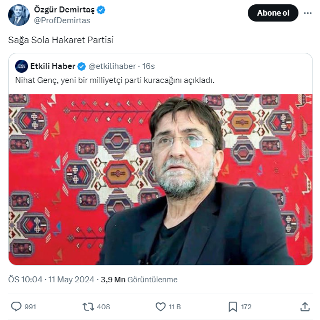
Task: Click the share upload icon
Action: click(305, 307)
